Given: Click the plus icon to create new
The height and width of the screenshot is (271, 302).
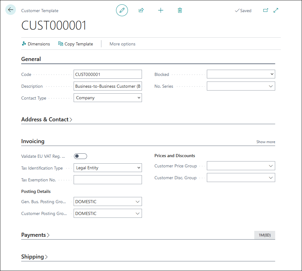Looking at the screenshot, I should 161,10.
